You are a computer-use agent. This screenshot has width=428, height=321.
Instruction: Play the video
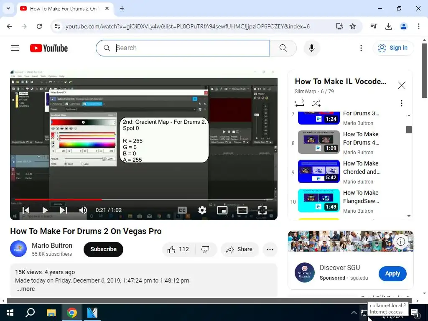(45, 210)
